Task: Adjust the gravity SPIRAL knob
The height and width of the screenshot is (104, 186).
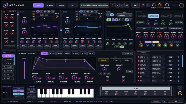Action: point(173,37)
